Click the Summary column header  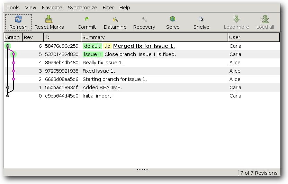coord(154,37)
